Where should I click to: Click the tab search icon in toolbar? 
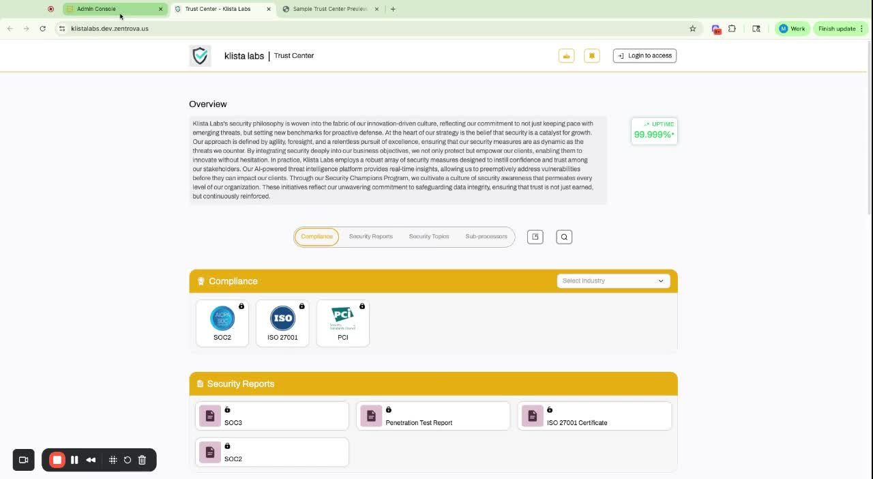point(756,29)
